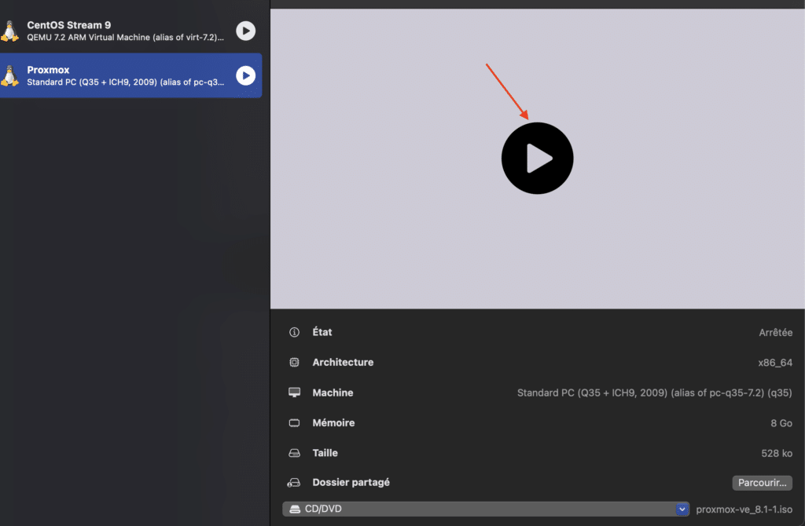This screenshot has width=805, height=526.
Task: Click the Parcourir... button for shared folder
Action: tap(762, 482)
